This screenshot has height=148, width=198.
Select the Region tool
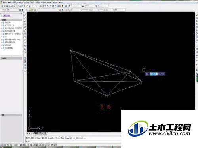(x=25, y=65)
